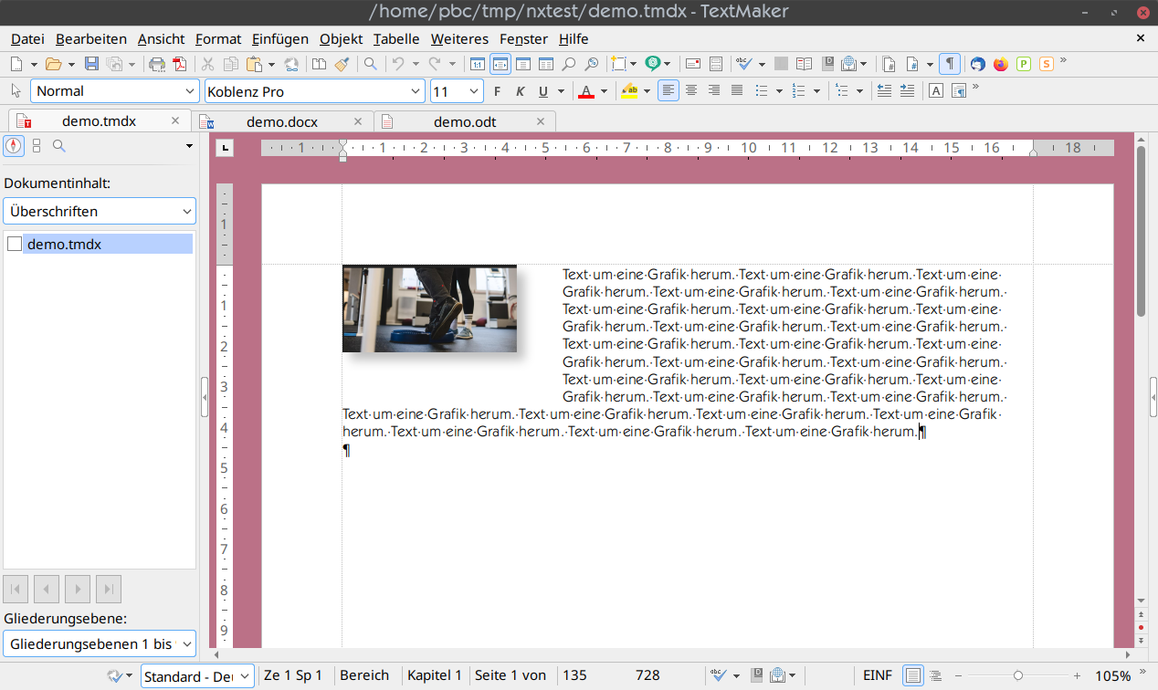The width and height of the screenshot is (1158, 690).
Task: Open the font dropdown Koblenz Pro
Action: click(315, 91)
